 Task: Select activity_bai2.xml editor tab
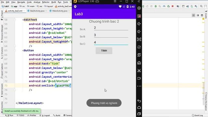point(15,11)
